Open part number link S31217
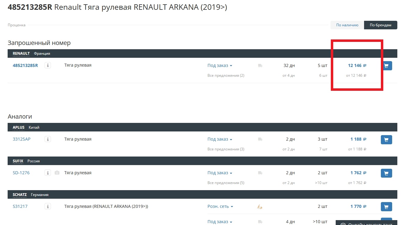The image size is (419, 225). [20, 206]
